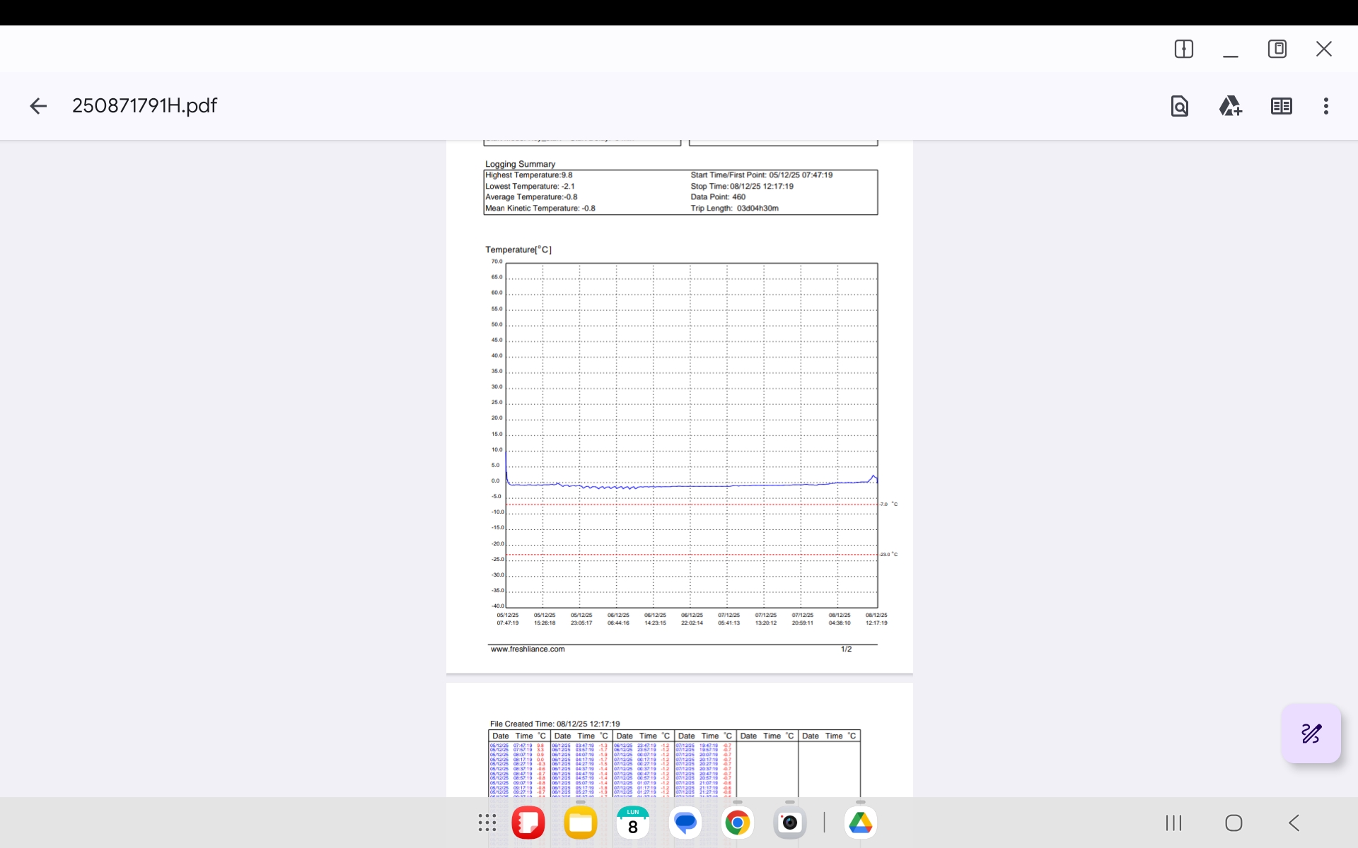Open the yellow My Files folder app
1358x848 pixels.
pos(581,823)
